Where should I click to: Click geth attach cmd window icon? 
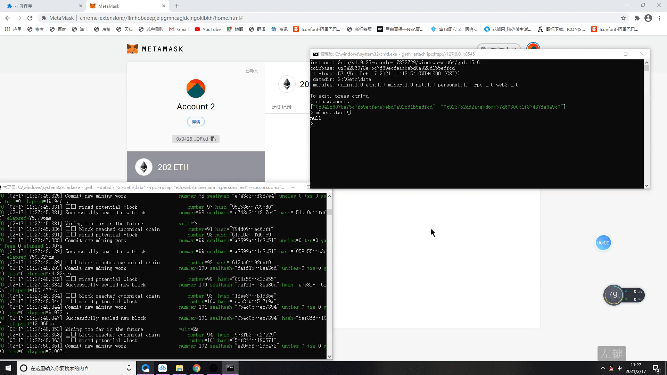(315, 54)
